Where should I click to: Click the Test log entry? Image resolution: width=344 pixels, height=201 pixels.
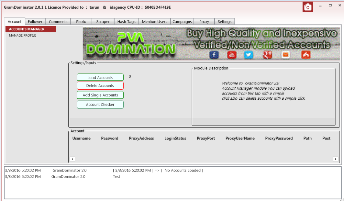tap(117, 176)
